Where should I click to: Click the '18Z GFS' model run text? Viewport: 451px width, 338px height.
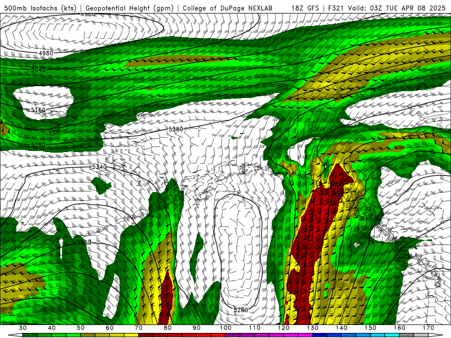[305, 8]
